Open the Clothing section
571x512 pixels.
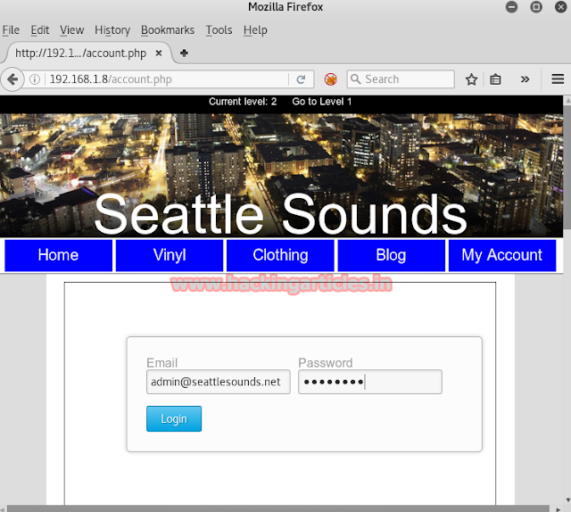(280, 255)
